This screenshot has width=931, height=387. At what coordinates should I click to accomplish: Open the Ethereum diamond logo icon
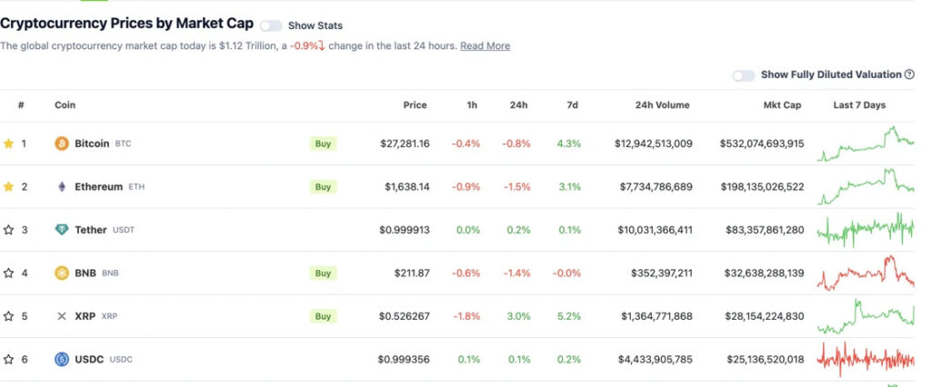tap(62, 186)
